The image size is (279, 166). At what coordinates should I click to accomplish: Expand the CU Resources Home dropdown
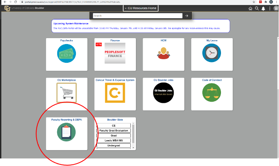[x=140, y=8]
